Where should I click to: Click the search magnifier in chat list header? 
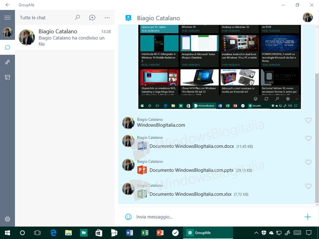tap(77, 18)
